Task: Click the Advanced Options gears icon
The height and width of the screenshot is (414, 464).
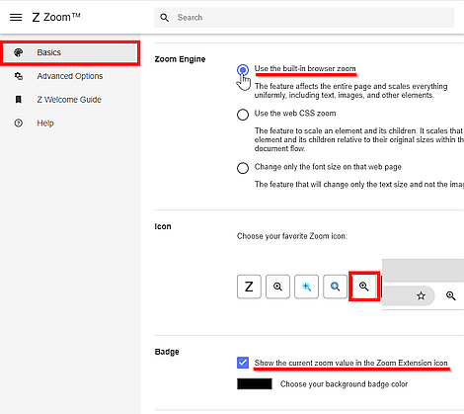Action: coord(19,76)
